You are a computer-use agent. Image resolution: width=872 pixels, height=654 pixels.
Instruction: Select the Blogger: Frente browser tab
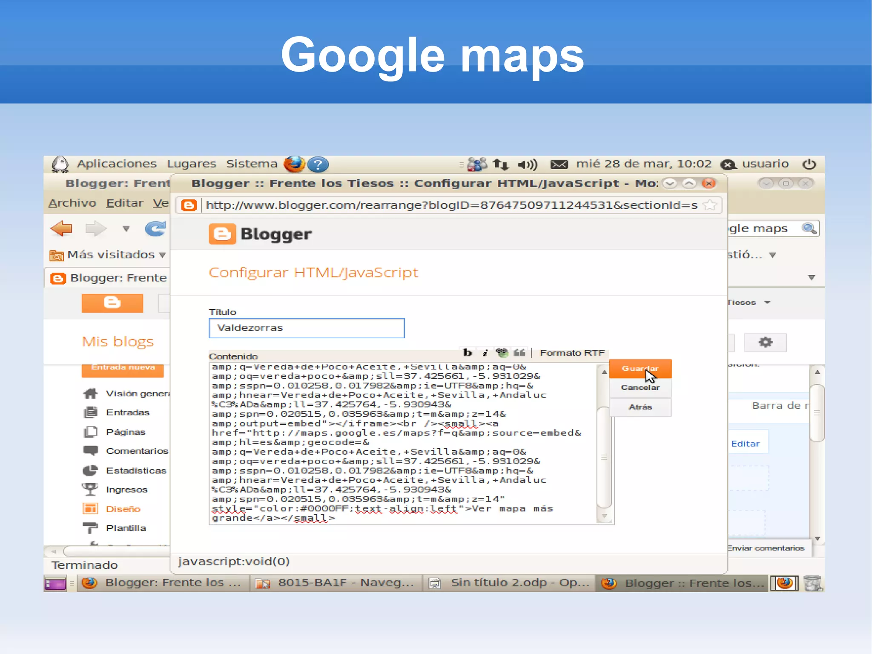(x=108, y=278)
